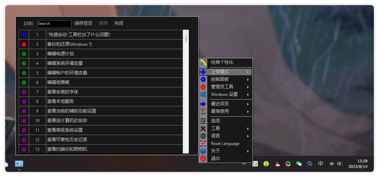Open the 编辑电源计划 entry
379x177 pixels.
114,54
